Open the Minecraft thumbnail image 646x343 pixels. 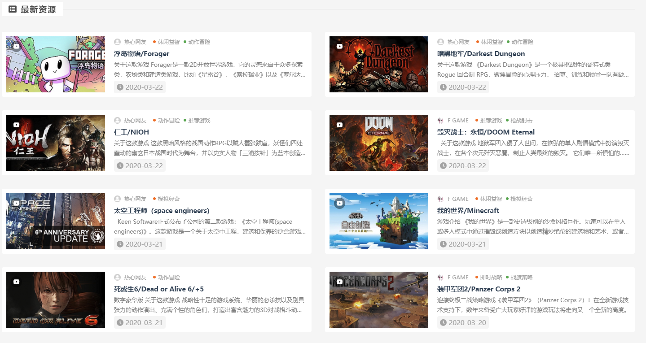[379, 221]
